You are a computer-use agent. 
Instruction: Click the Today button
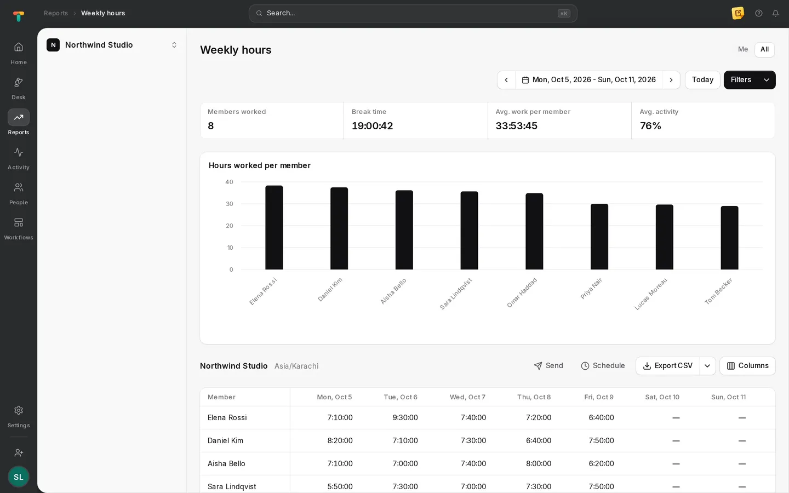(x=702, y=80)
